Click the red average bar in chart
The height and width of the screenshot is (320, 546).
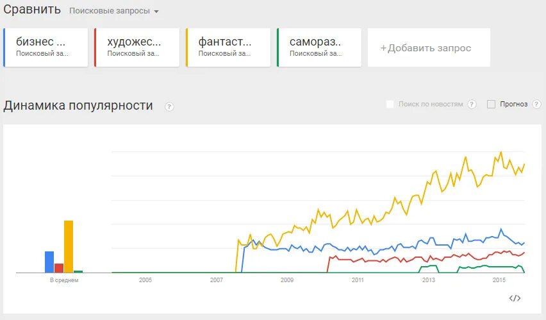(x=59, y=268)
